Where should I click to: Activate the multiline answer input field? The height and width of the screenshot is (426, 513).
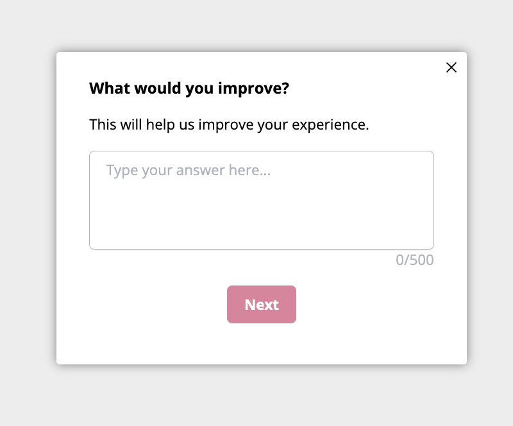[262, 200]
